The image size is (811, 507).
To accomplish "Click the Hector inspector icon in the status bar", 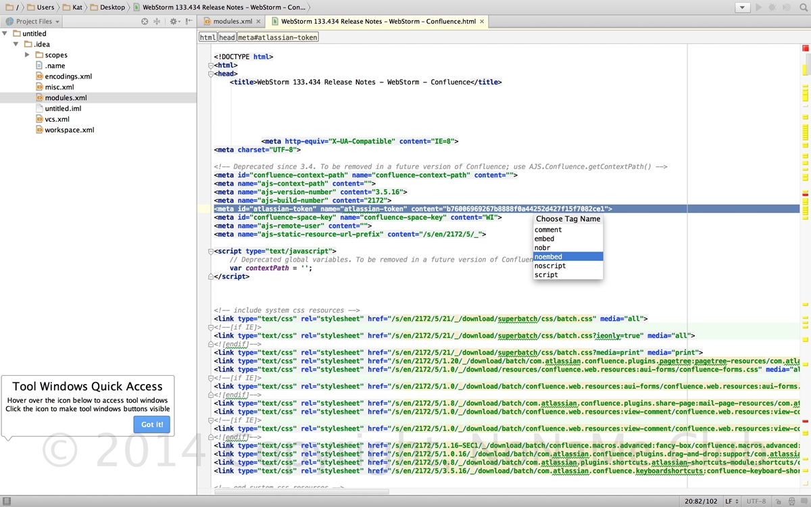I will [x=791, y=502].
